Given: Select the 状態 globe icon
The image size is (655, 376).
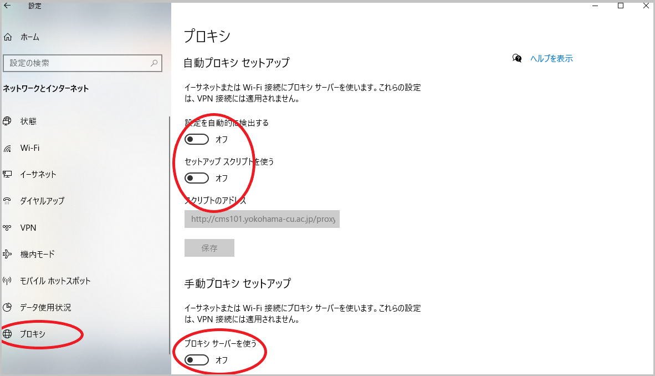Looking at the screenshot, I should pos(7,121).
